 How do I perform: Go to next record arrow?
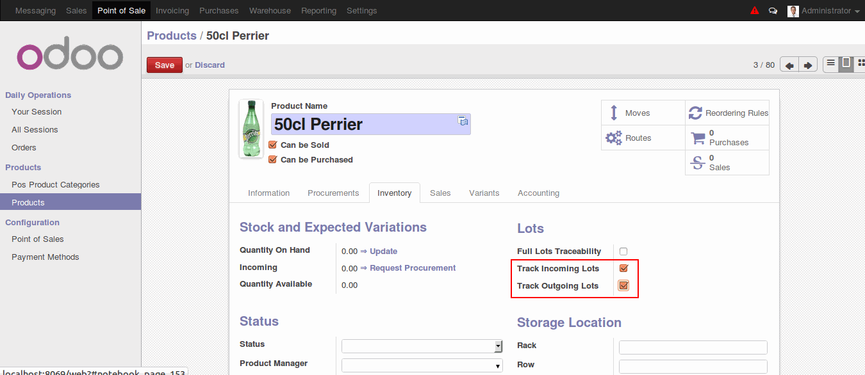[x=808, y=65]
